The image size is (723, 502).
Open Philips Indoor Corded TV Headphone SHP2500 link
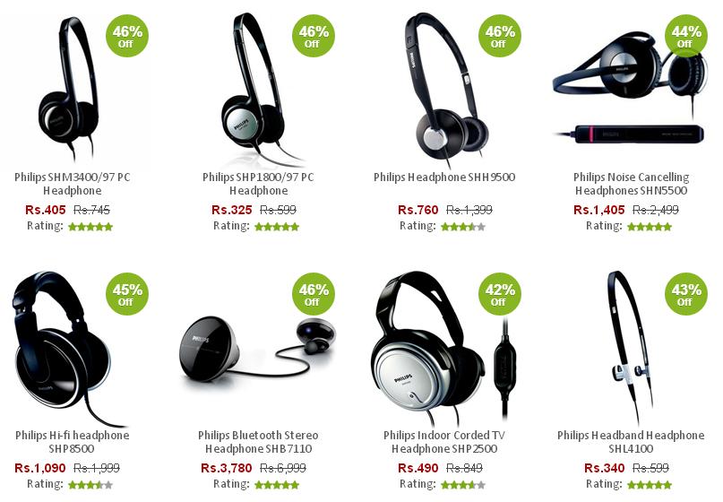[x=444, y=442]
